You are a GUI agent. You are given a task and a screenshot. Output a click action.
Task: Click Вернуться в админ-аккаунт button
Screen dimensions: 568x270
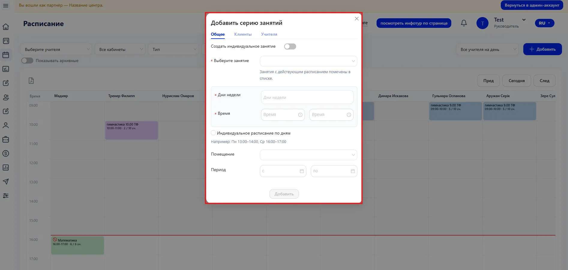click(532, 5)
